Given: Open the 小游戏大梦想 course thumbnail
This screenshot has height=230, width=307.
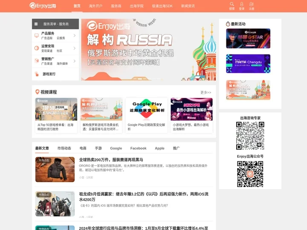Looking at the screenshot, I should pos(191,109).
